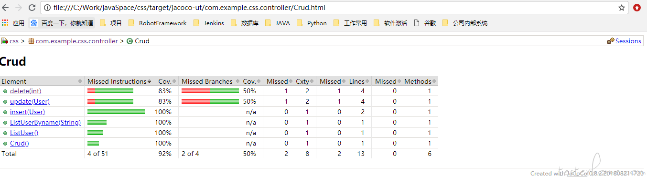This screenshot has width=647, height=185.
Task: Click the Sessions gear icon link
Action: (x=624, y=41)
